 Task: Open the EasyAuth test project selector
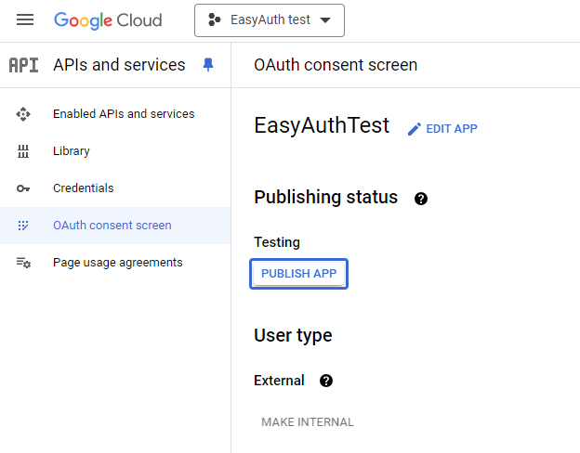click(269, 19)
